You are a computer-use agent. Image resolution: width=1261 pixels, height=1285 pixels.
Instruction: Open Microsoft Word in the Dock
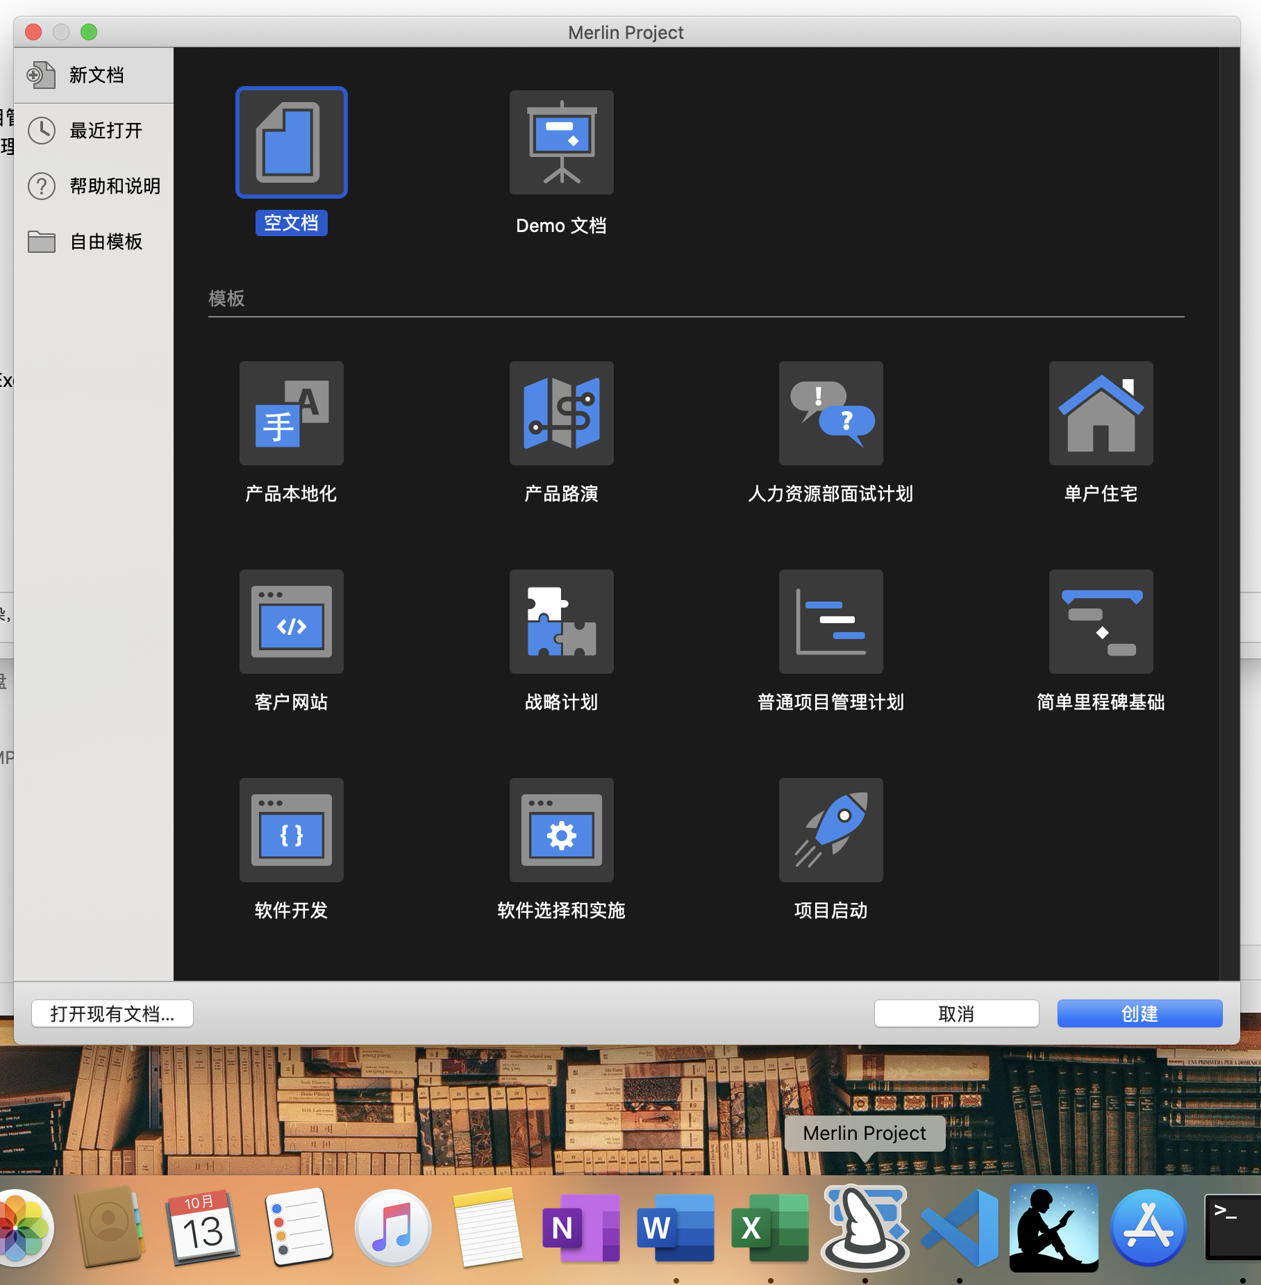(676, 1228)
